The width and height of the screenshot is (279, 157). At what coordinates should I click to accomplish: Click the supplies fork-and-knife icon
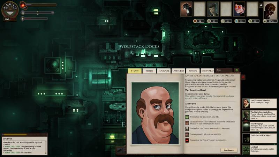click(23, 13)
